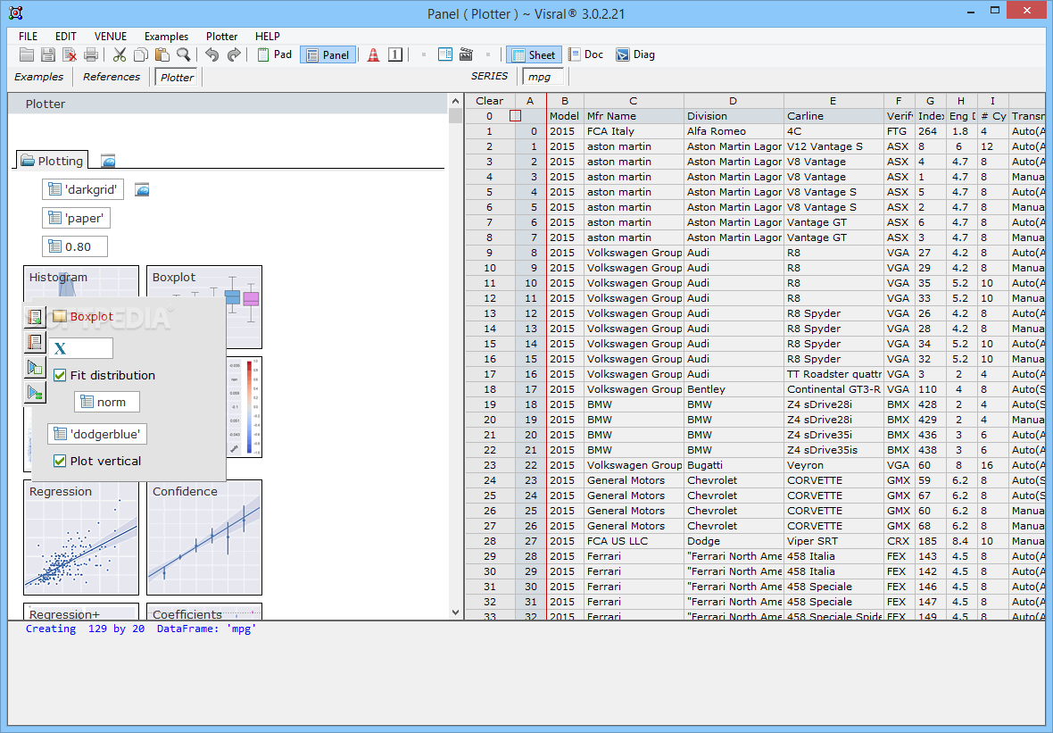Click the paste clipboard icon
The height and width of the screenshot is (733, 1053).
(162, 55)
